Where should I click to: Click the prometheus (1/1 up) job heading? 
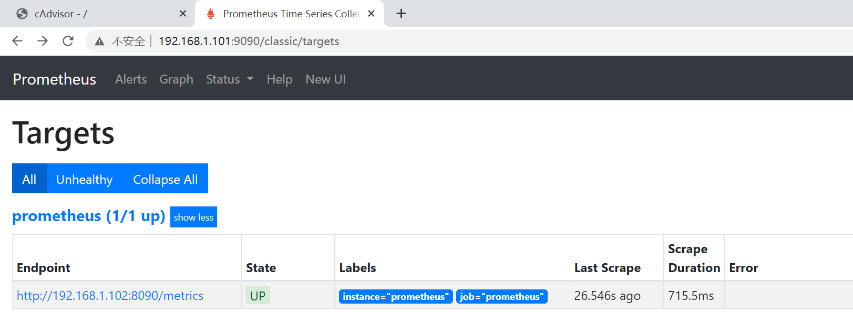(x=89, y=216)
